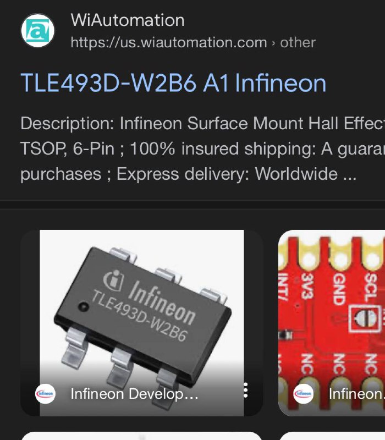Image resolution: width=385 pixels, height=440 pixels.
Task: Open the partially visible bottom-right image card
Action: coord(332,436)
